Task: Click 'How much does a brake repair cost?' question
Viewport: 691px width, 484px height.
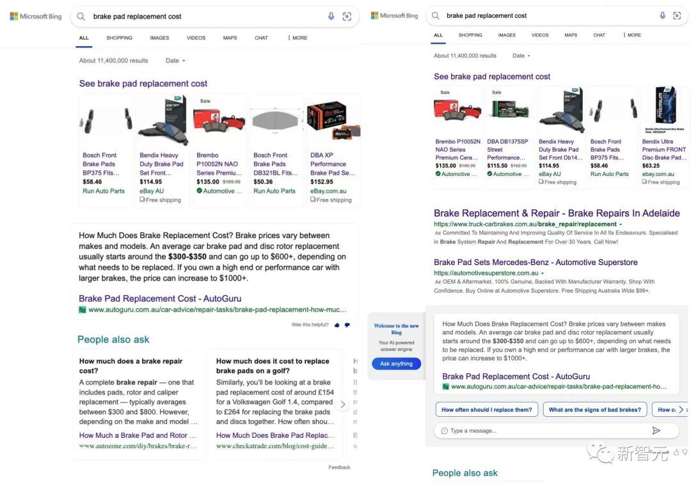Action: pyautogui.click(x=131, y=366)
